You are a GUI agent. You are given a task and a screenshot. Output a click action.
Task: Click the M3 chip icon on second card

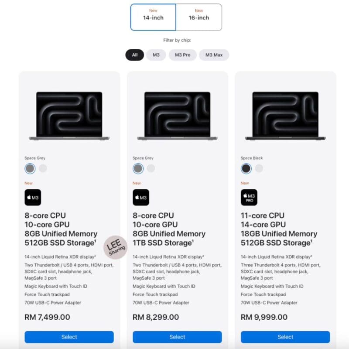141,198
